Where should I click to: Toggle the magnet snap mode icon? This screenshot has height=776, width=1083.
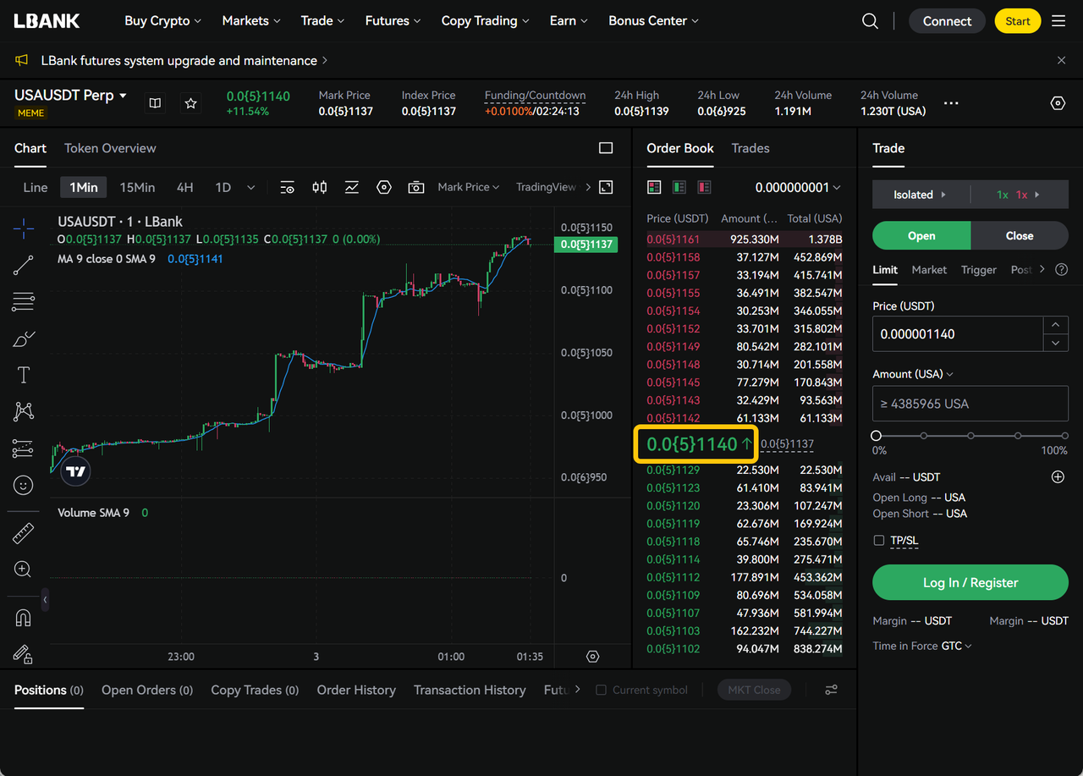point(24,618)
